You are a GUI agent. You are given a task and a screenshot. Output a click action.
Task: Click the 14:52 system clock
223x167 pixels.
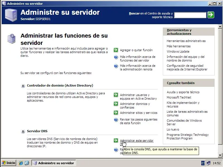217,163
